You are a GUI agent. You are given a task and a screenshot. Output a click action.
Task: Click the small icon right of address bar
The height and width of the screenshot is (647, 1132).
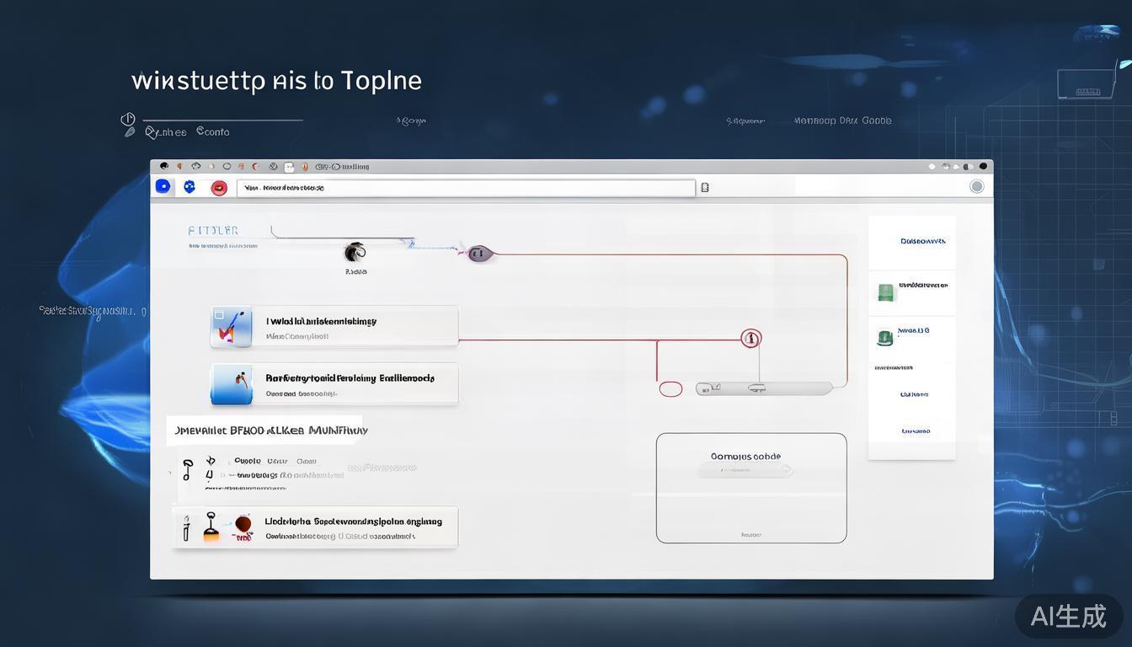pos(705,188)
